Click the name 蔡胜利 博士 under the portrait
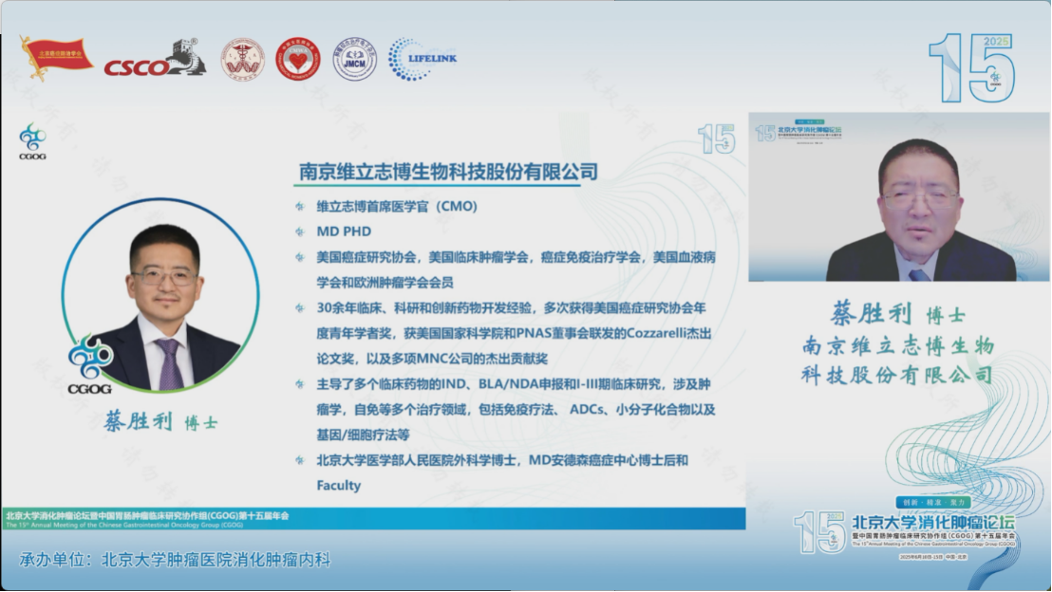The height and width of the screenshot is (592, 1052). [x=161, y=422]
